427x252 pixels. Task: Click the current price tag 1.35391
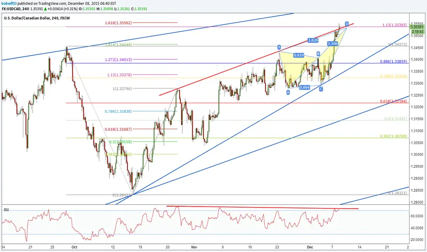point(417,27)
